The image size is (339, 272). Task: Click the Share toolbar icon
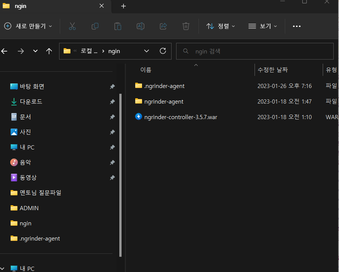click(163, 26)
